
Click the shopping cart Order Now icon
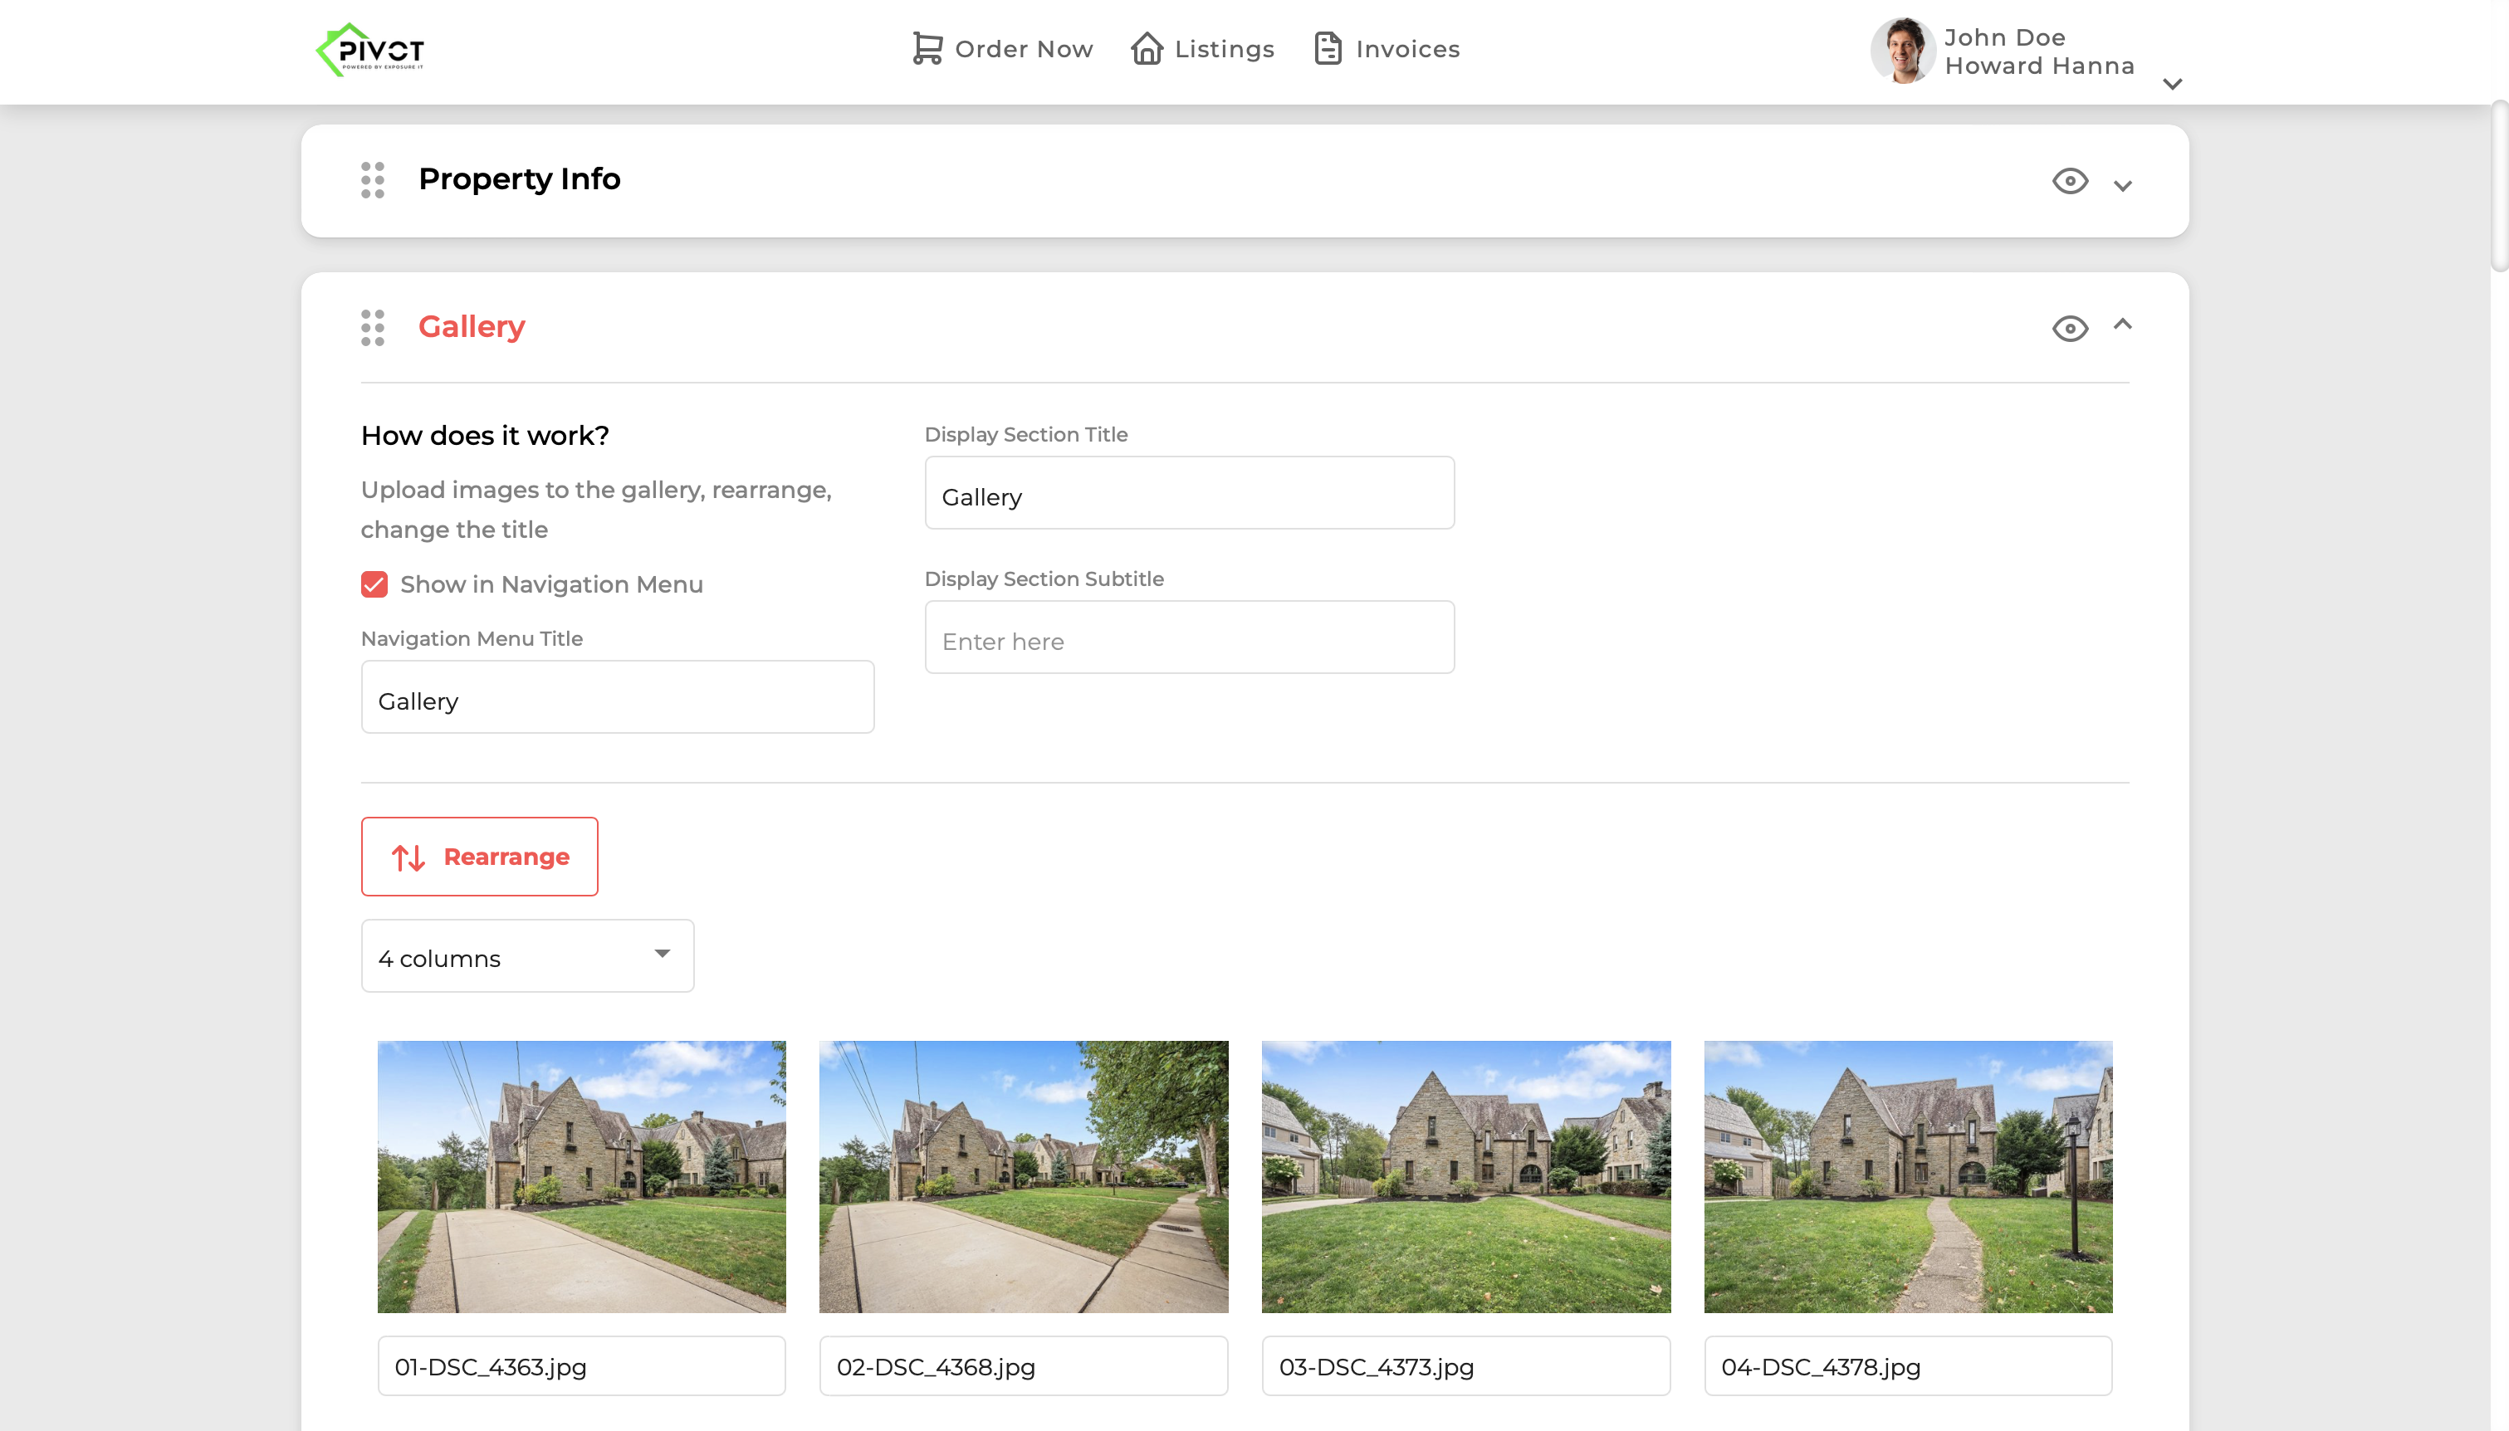tap(927, 48)
